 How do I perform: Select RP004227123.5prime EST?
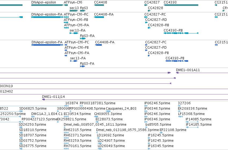click(22, 122)
